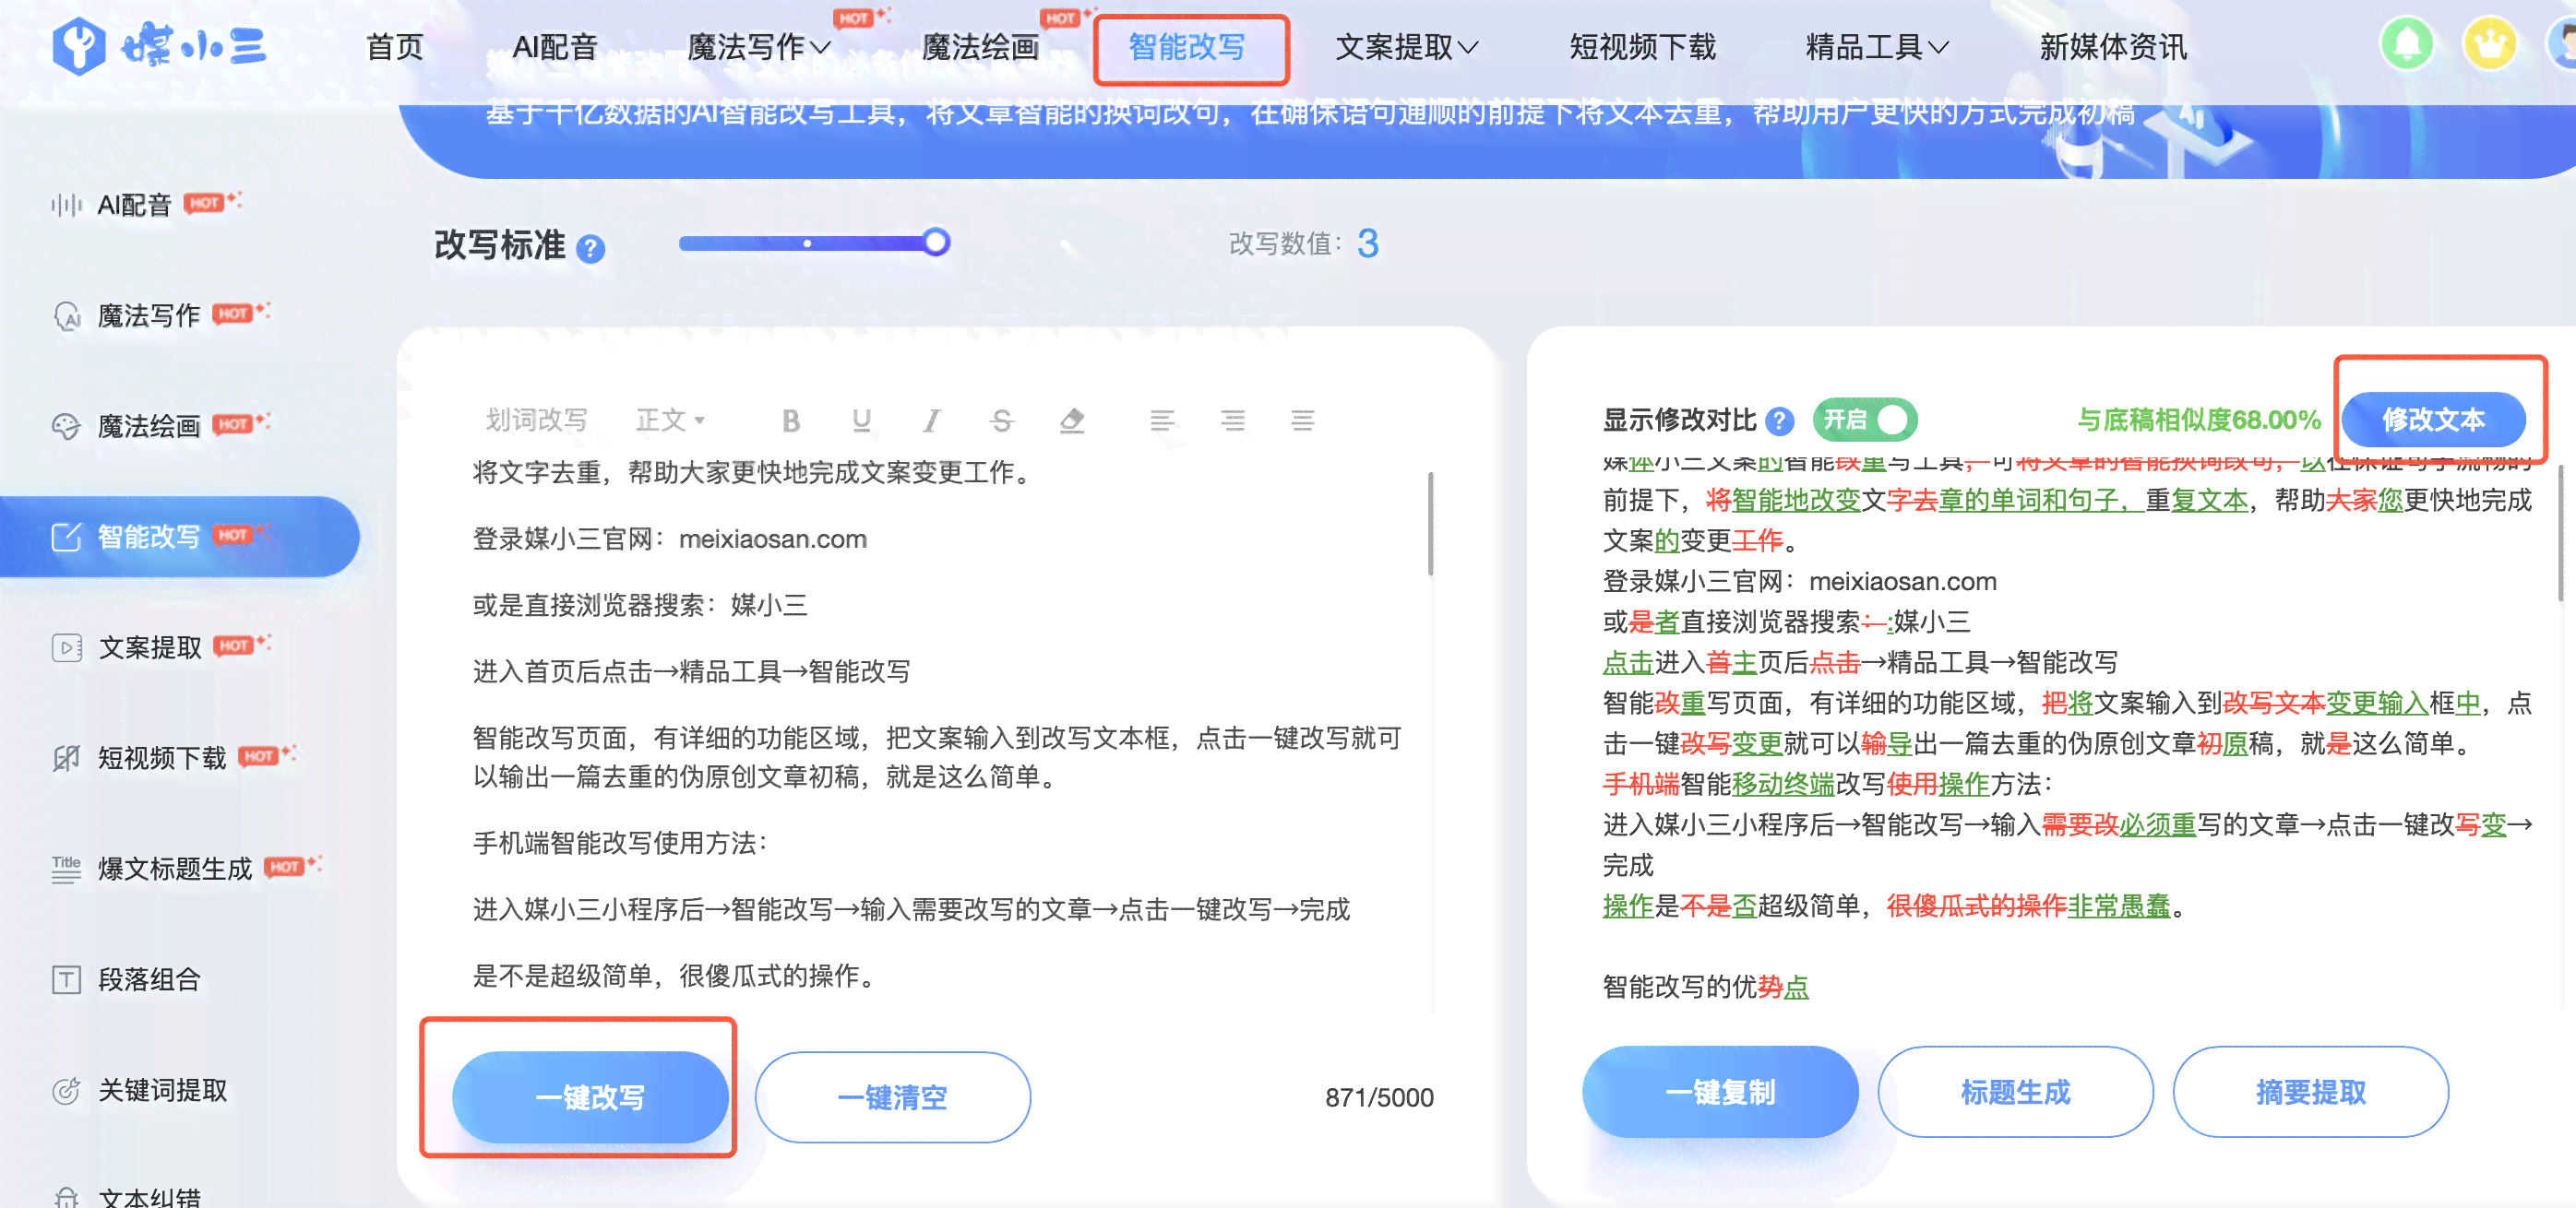This screenshot has height=1208, width=2576.
Task: Click the 与底稿相似度68.00% text
Action: pyautogui.click(x=2198, y=420)
